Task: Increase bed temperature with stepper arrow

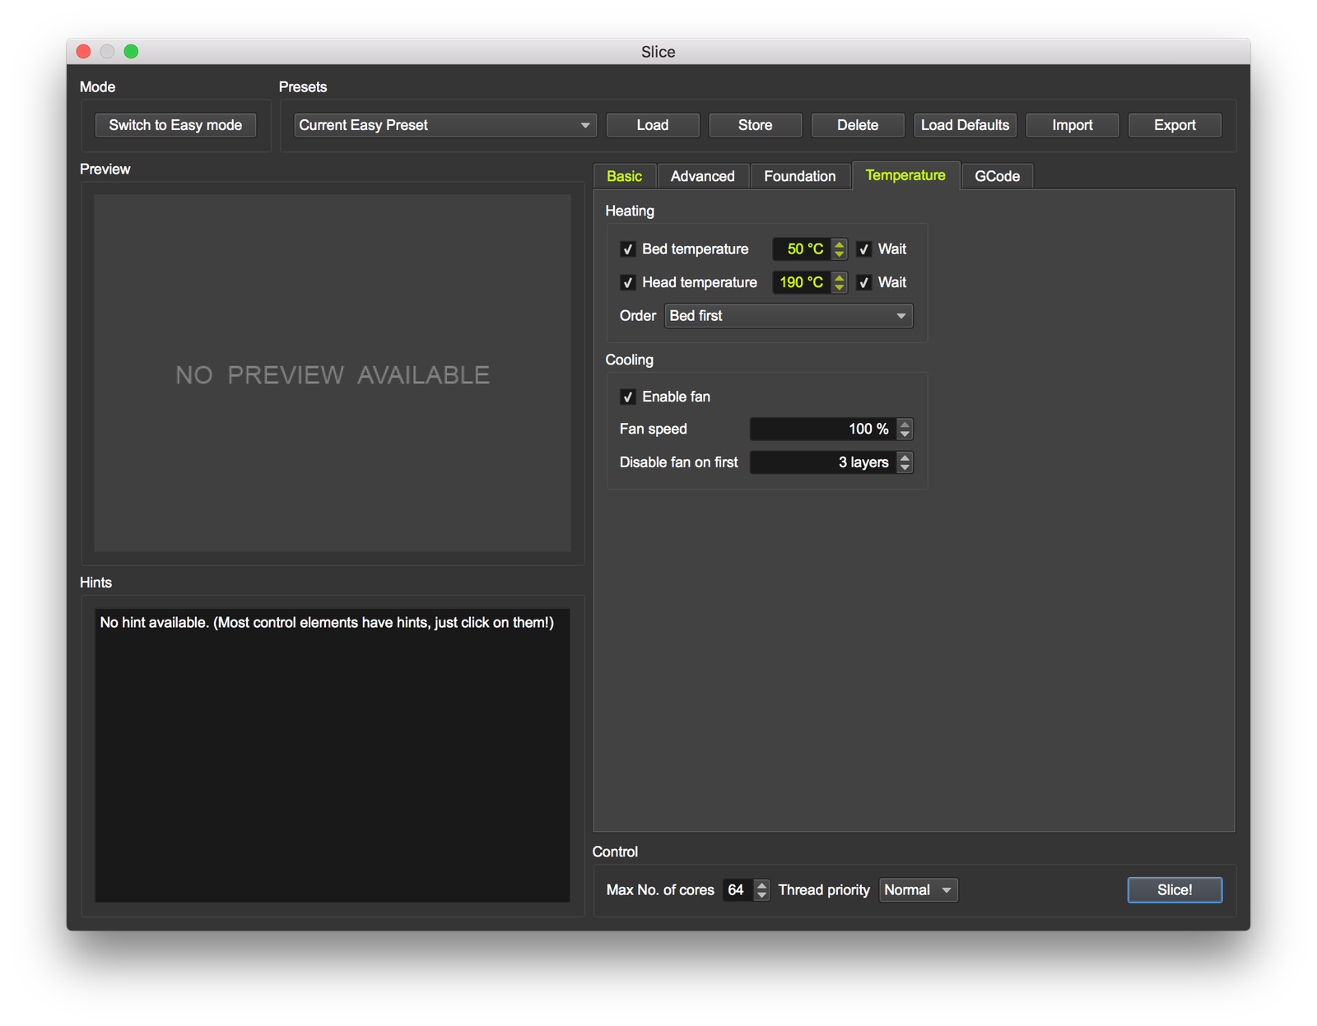Action: pyautogui.click(x=840, y=244)
